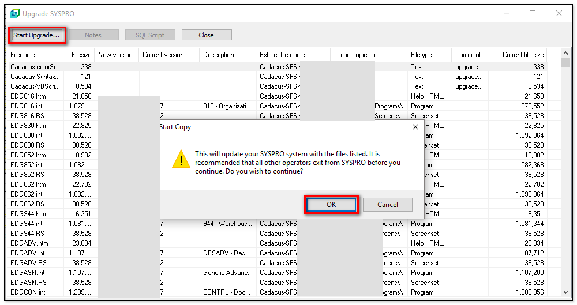Sort by the Filesize column header
The width and height of the screenshot is (577, 305).
81,55
